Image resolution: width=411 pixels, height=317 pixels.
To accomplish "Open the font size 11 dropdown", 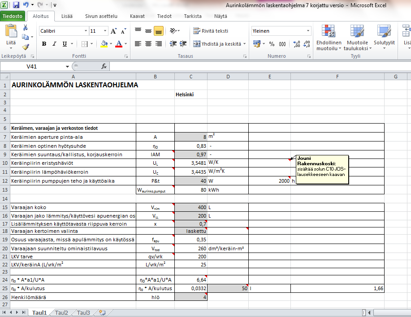I will coord(105,31).
